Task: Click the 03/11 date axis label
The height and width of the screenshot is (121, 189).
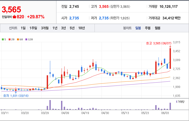Action: (x=5, y=113)
